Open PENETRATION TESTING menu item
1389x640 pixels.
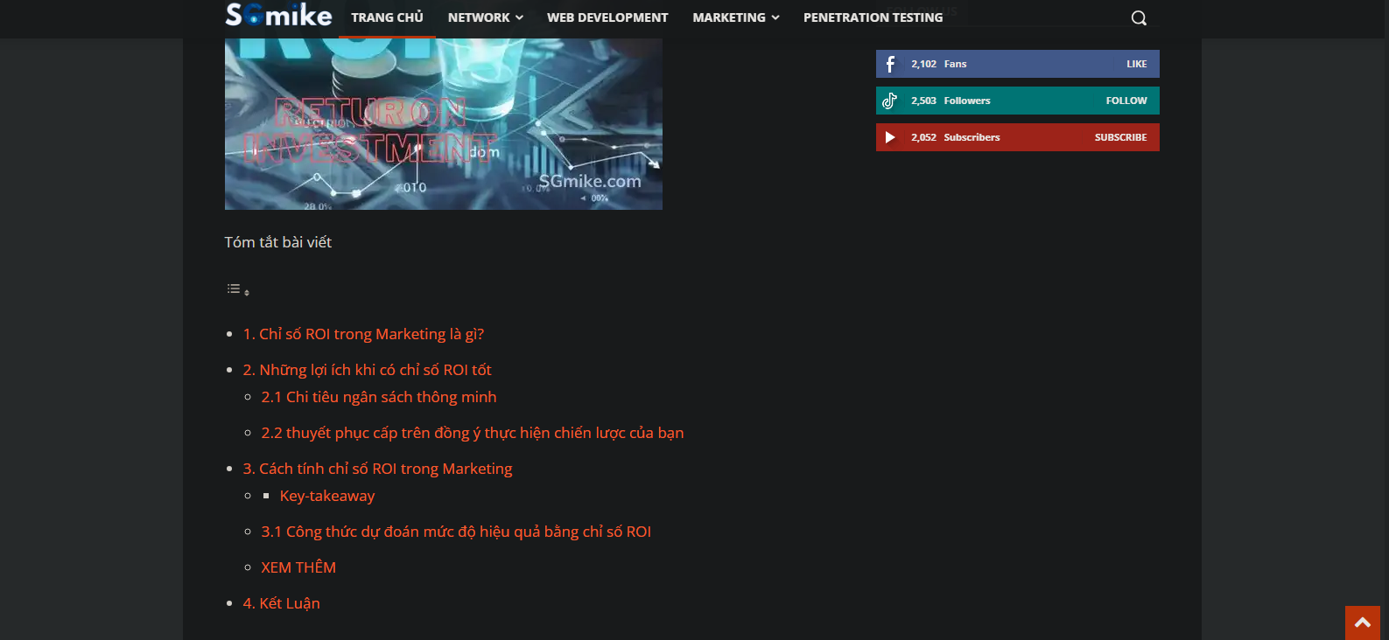tap(873, 17)
